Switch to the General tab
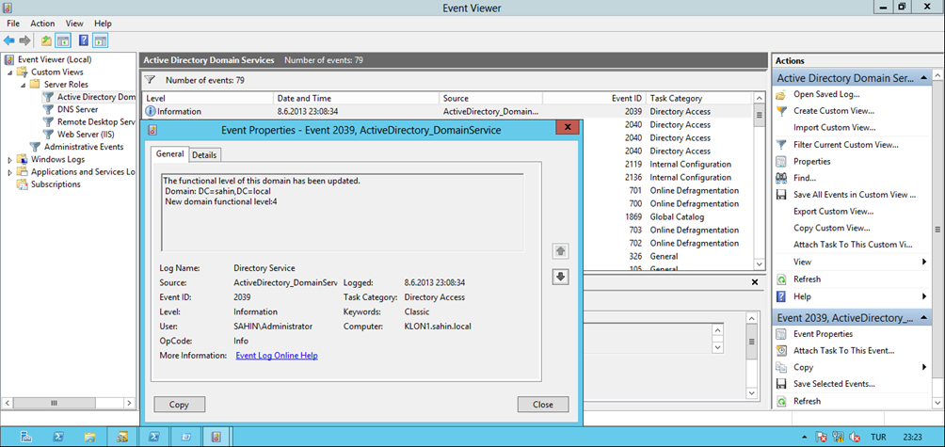Image resolution: width=945 pixels, height=447 pixels. click(169, 154)
